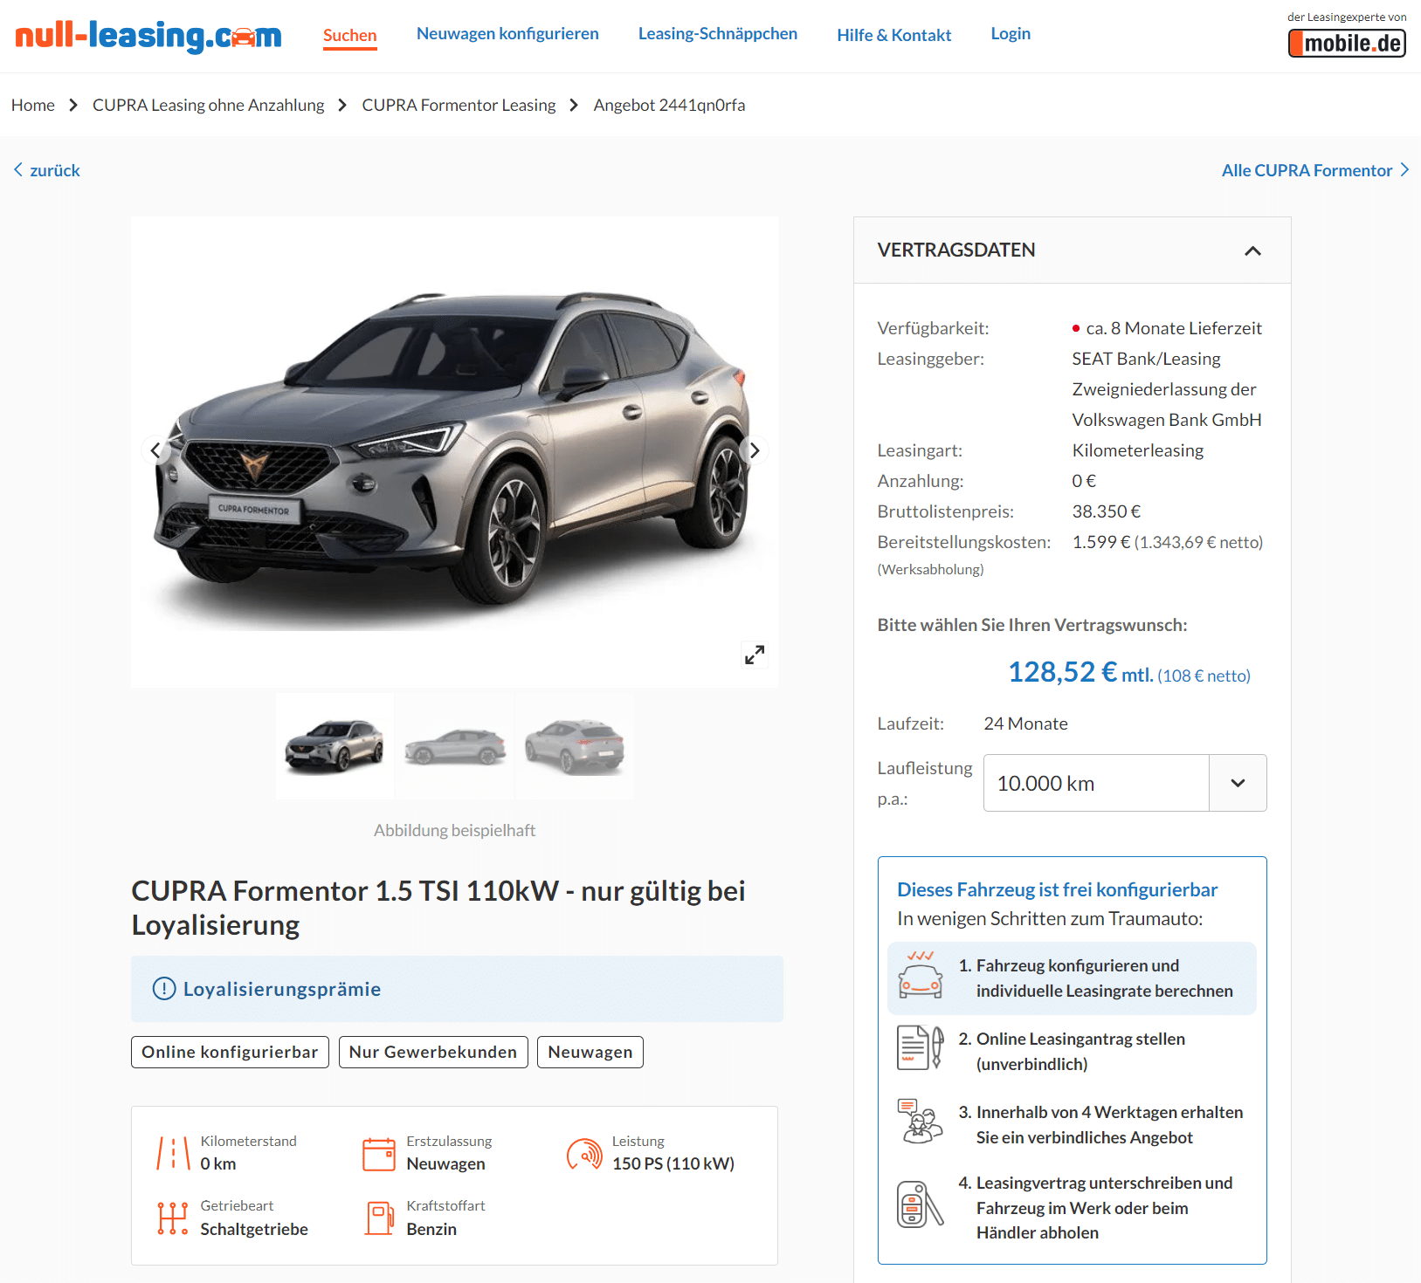
Task: Click the Online konfigurierbar tag
Action: (x=230, y=1052)
